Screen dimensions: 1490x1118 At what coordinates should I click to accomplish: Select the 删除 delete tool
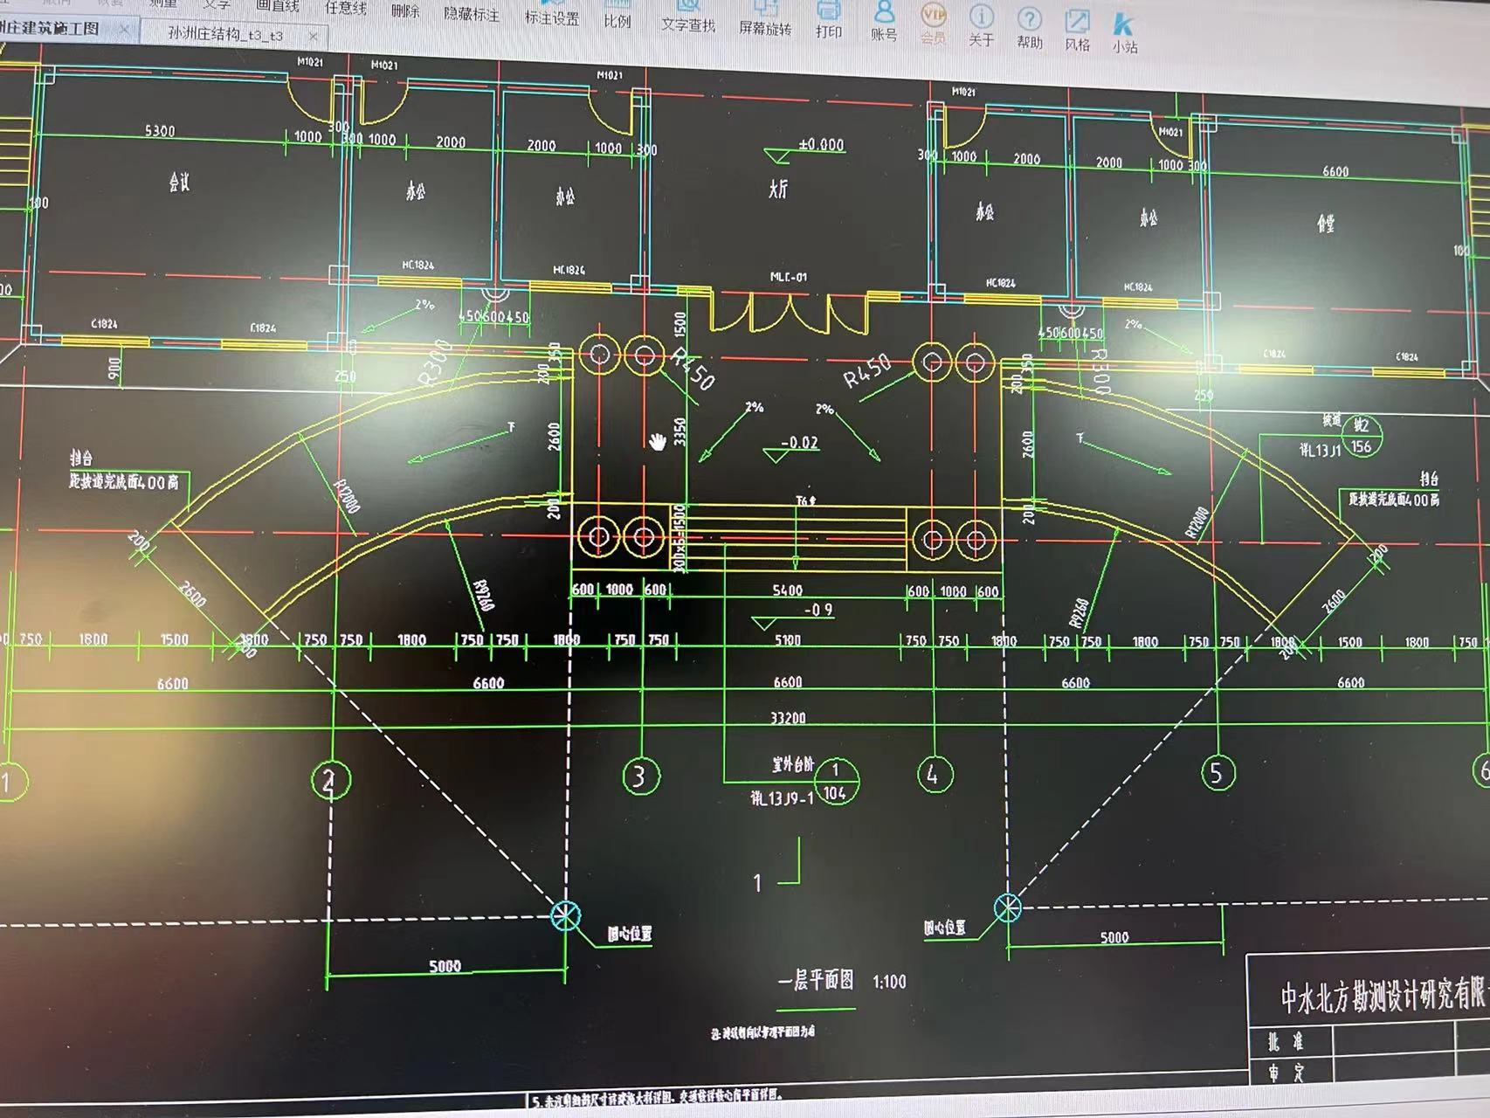tap(405, 10)
